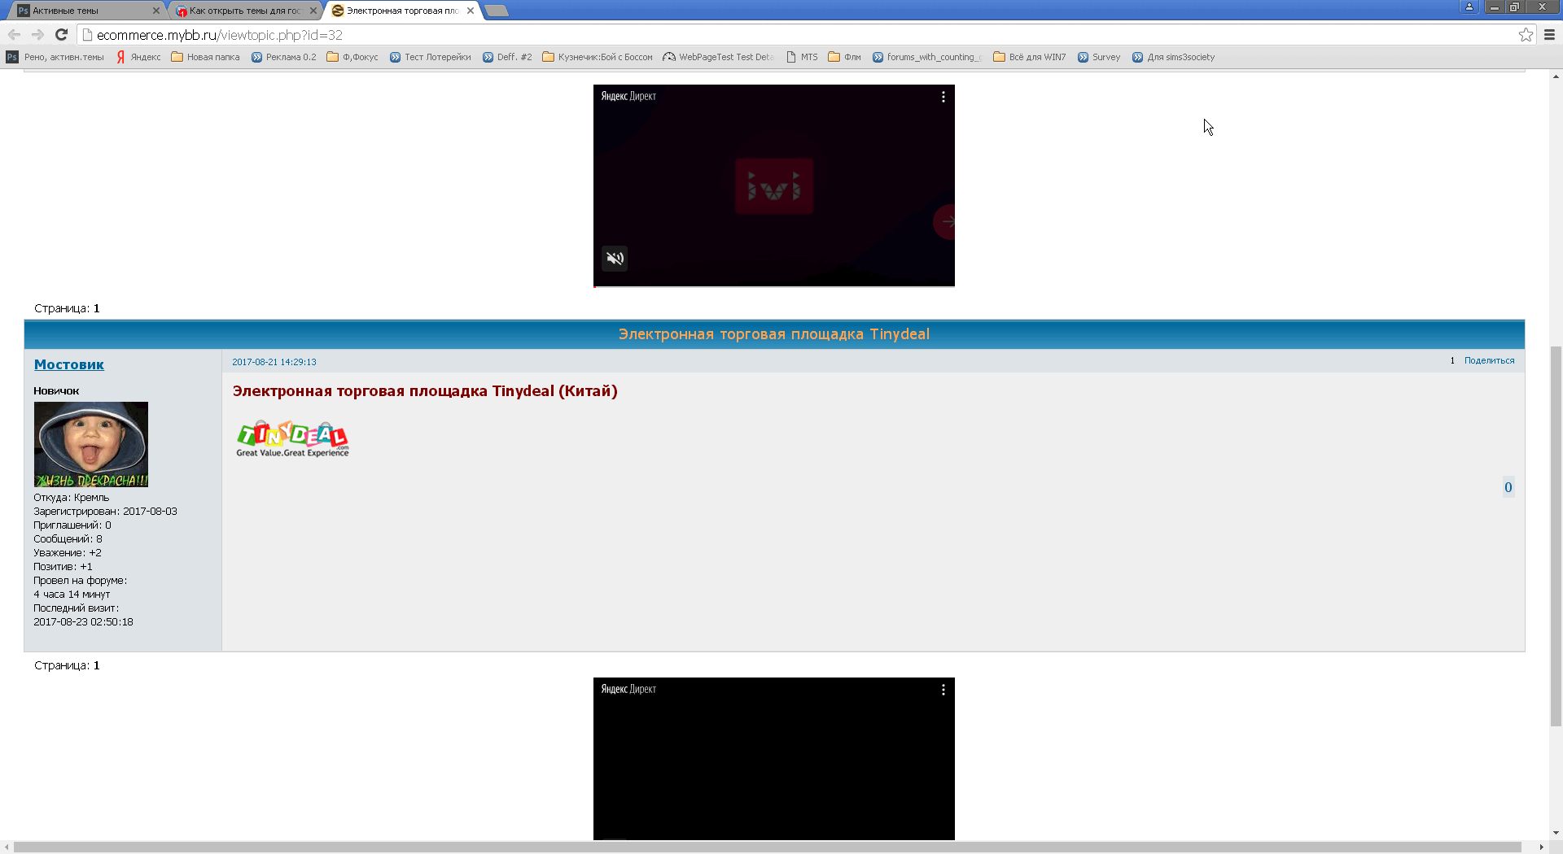This screenshot has height=854, width=1563.
Task: Click the horizontal scrollbar thumb
Action: click(x=768, y=847)
